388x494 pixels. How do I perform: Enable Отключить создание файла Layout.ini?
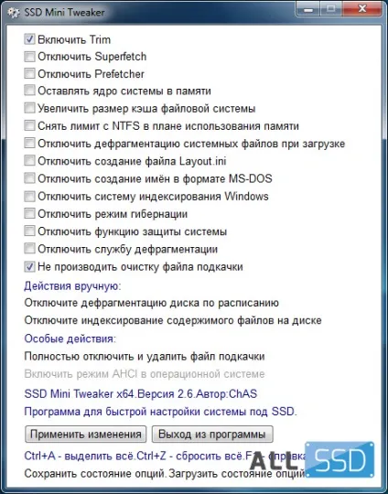[29, 161]
